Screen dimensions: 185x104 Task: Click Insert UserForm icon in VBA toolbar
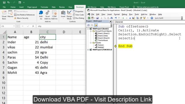pyautogui.click(x=92, y=18)
